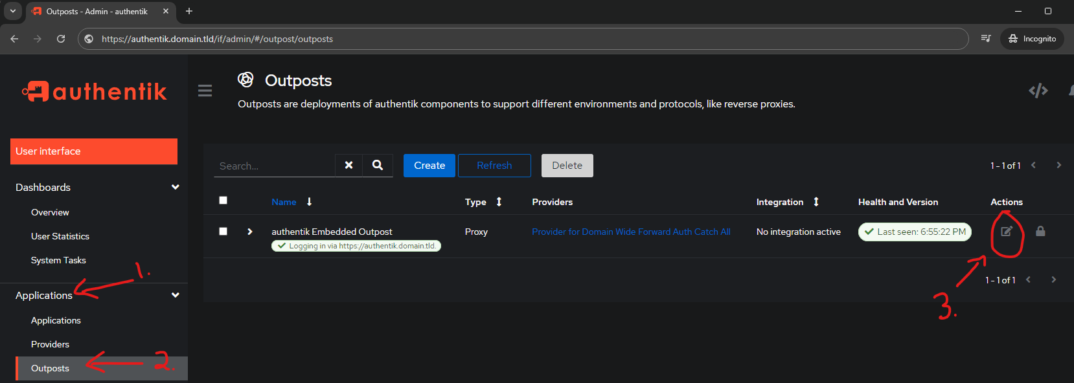Click the blue Create button
The image size is (1074, 383).
pyautogui.click(x=429, y=166)
